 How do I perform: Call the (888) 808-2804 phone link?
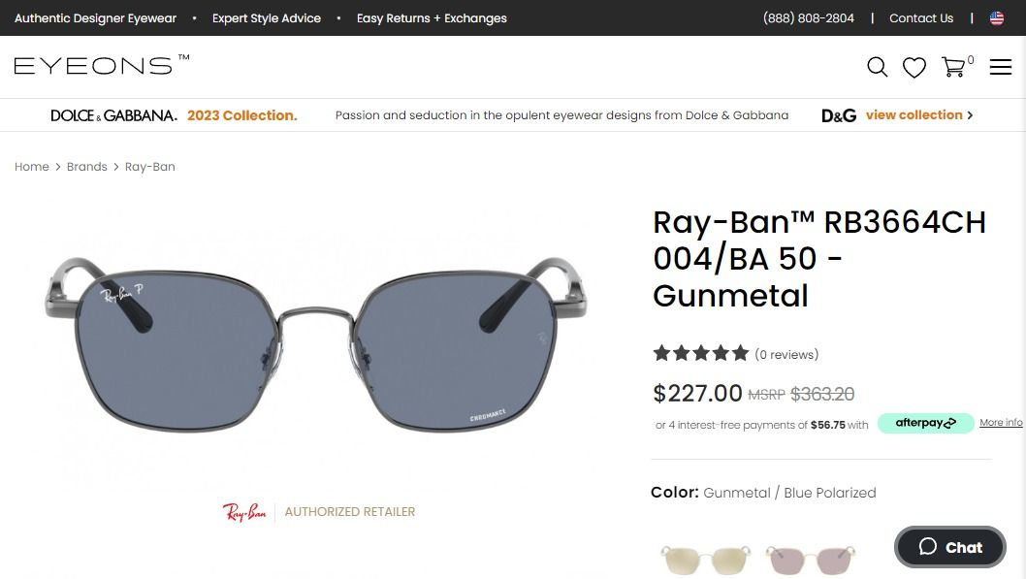[x=809, y=18]
